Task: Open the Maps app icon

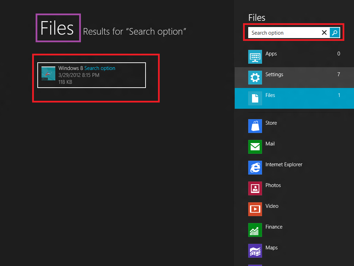Action: 255,251
